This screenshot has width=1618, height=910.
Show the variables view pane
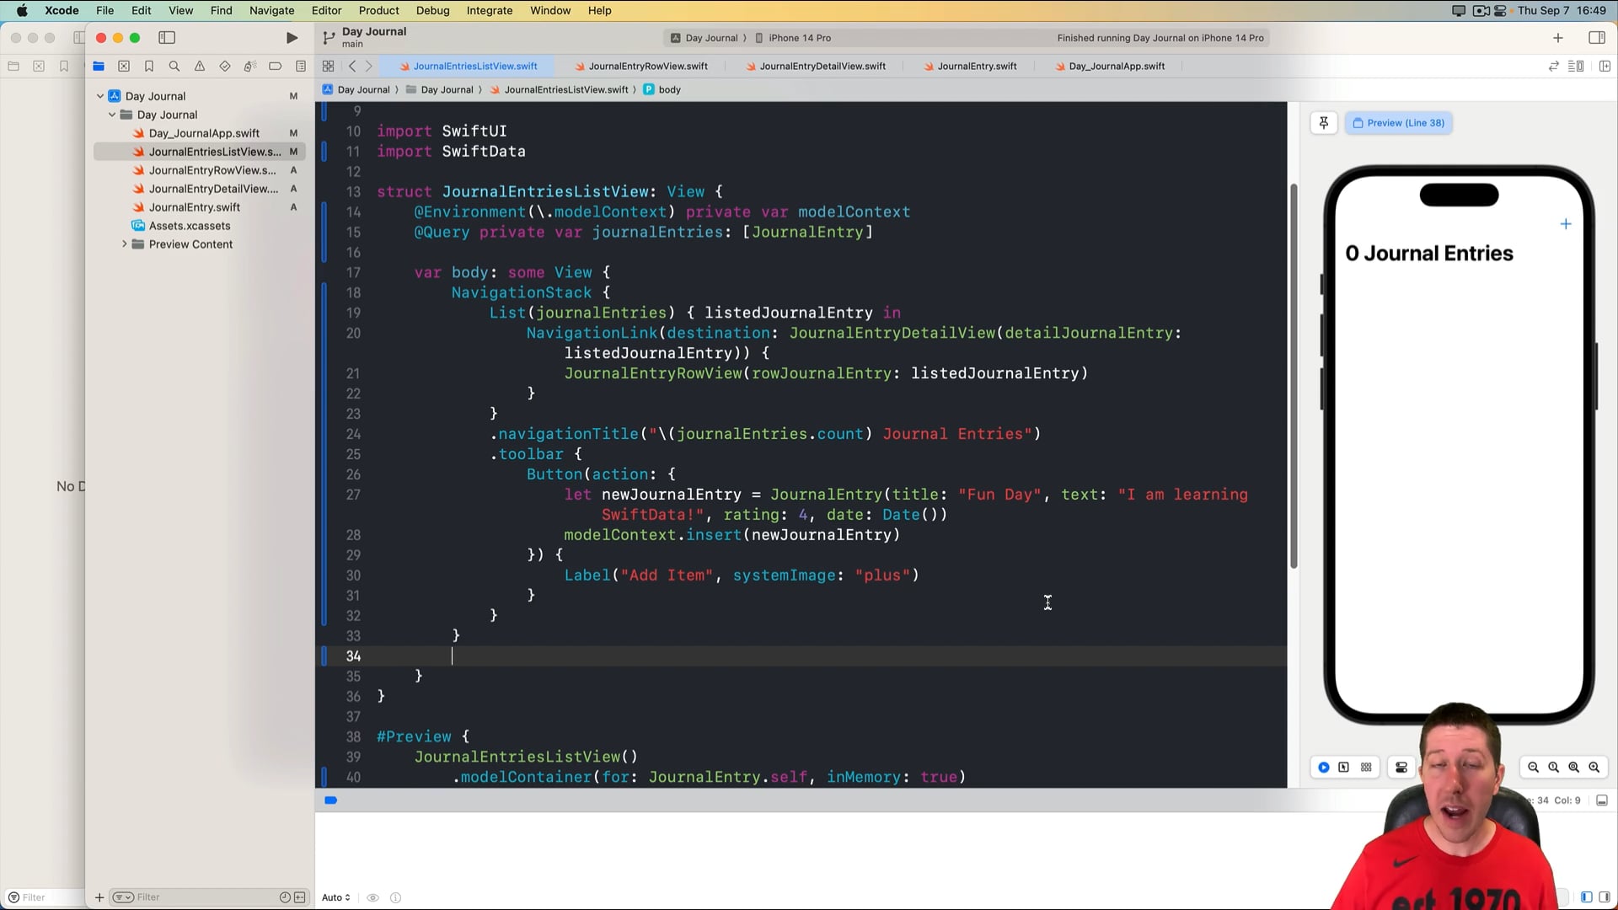pos(1587,897)
